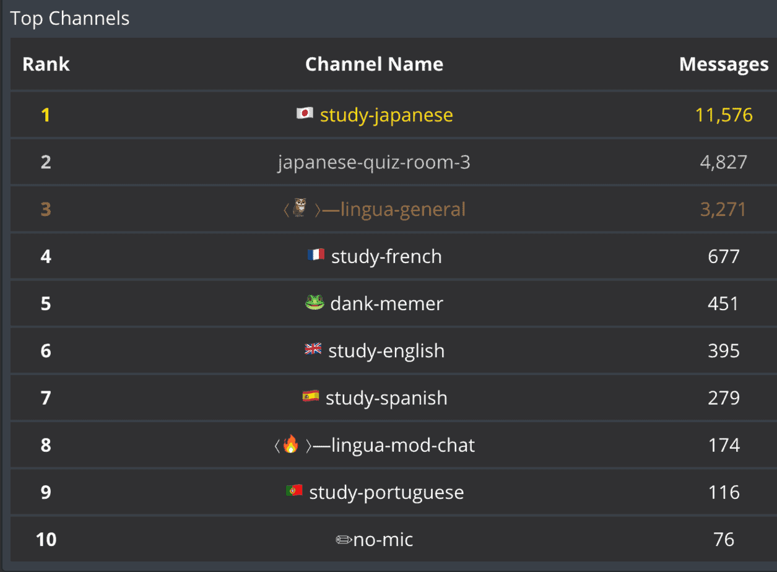Image resolution: width=777 pixels, height=572 pixels.
Task: Sort by the Channel Name header
Action: point(374,64)
